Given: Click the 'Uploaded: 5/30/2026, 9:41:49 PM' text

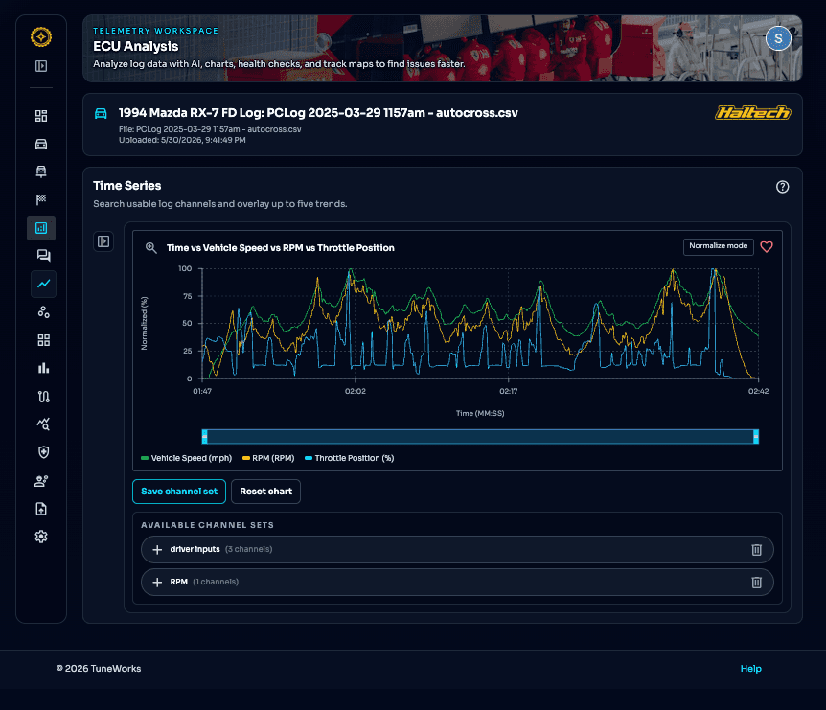Looking at the screenshot, I should (x=182, y=140).
